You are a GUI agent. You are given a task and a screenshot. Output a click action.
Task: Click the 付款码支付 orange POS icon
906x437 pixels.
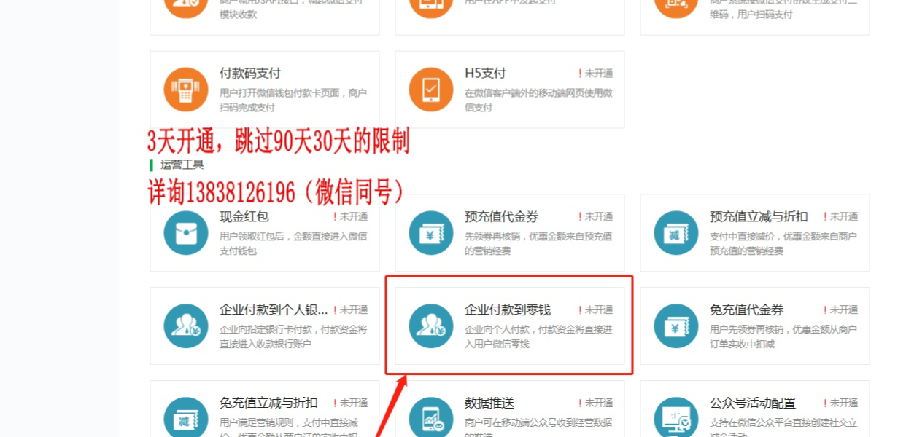186,90
